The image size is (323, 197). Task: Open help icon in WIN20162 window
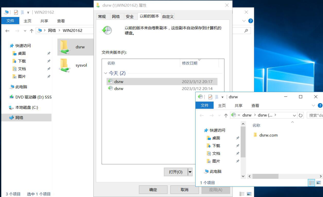point(250,21)
